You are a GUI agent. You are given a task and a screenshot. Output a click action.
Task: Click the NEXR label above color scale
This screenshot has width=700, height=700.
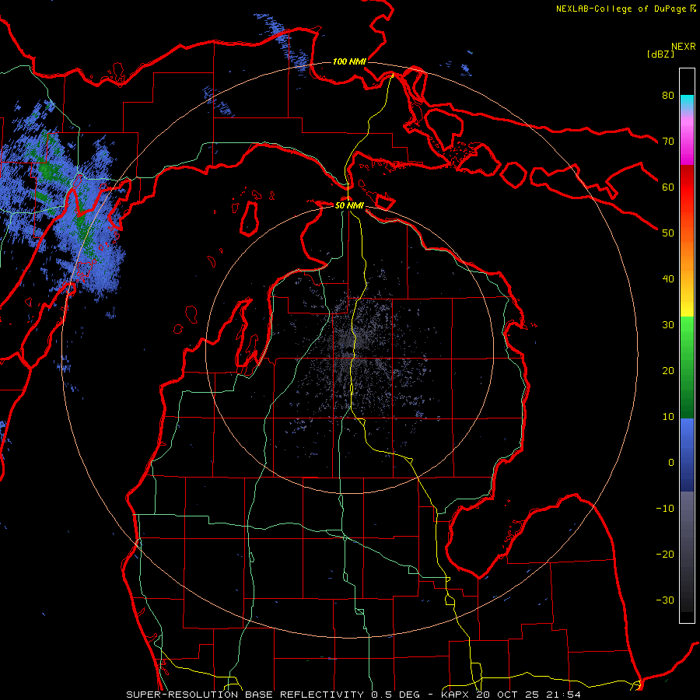(683, 47)
